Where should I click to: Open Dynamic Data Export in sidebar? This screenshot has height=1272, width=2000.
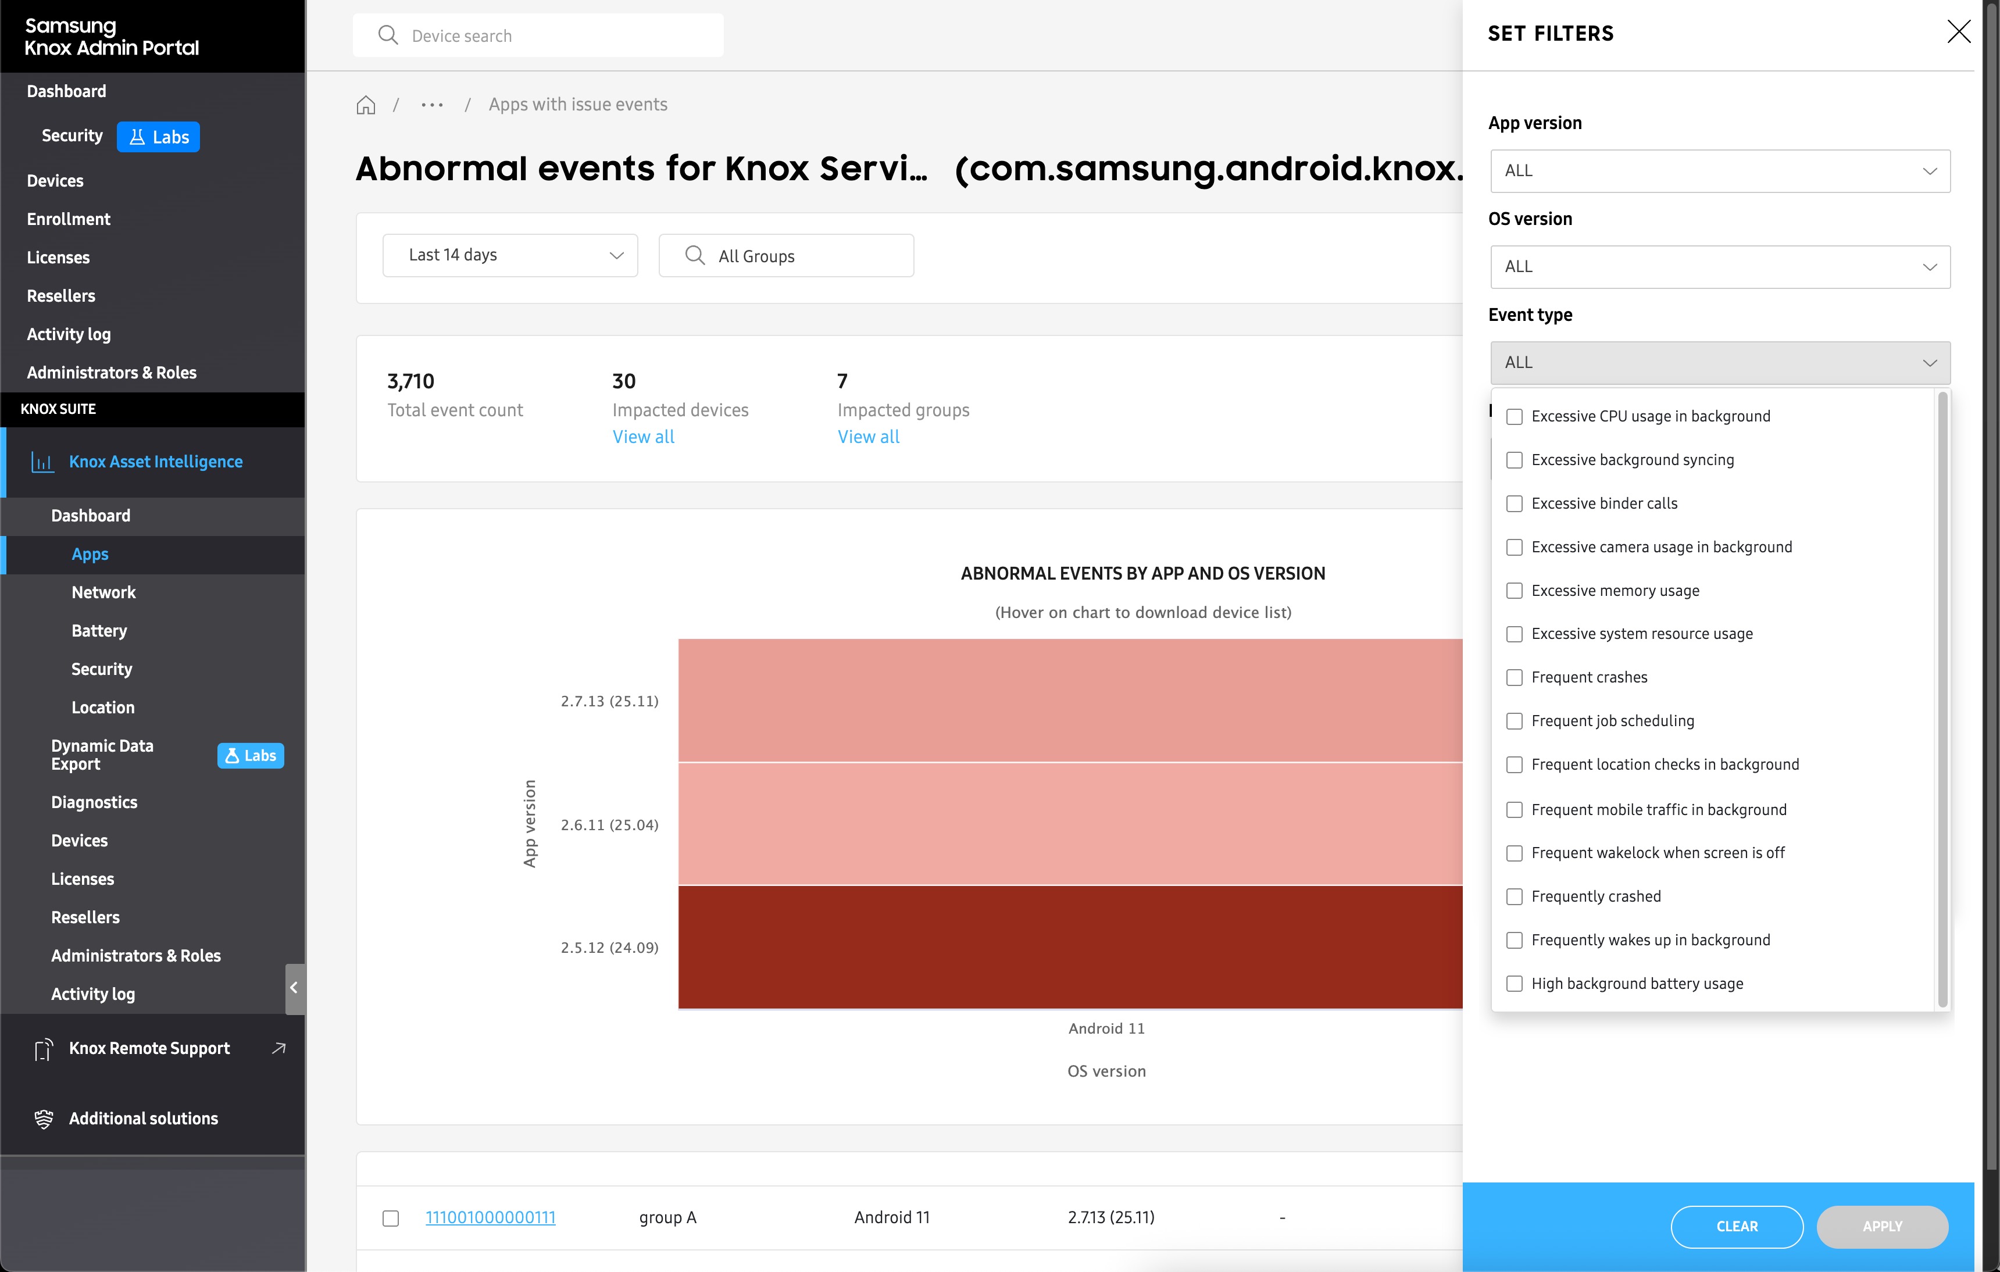coord(102,755)
